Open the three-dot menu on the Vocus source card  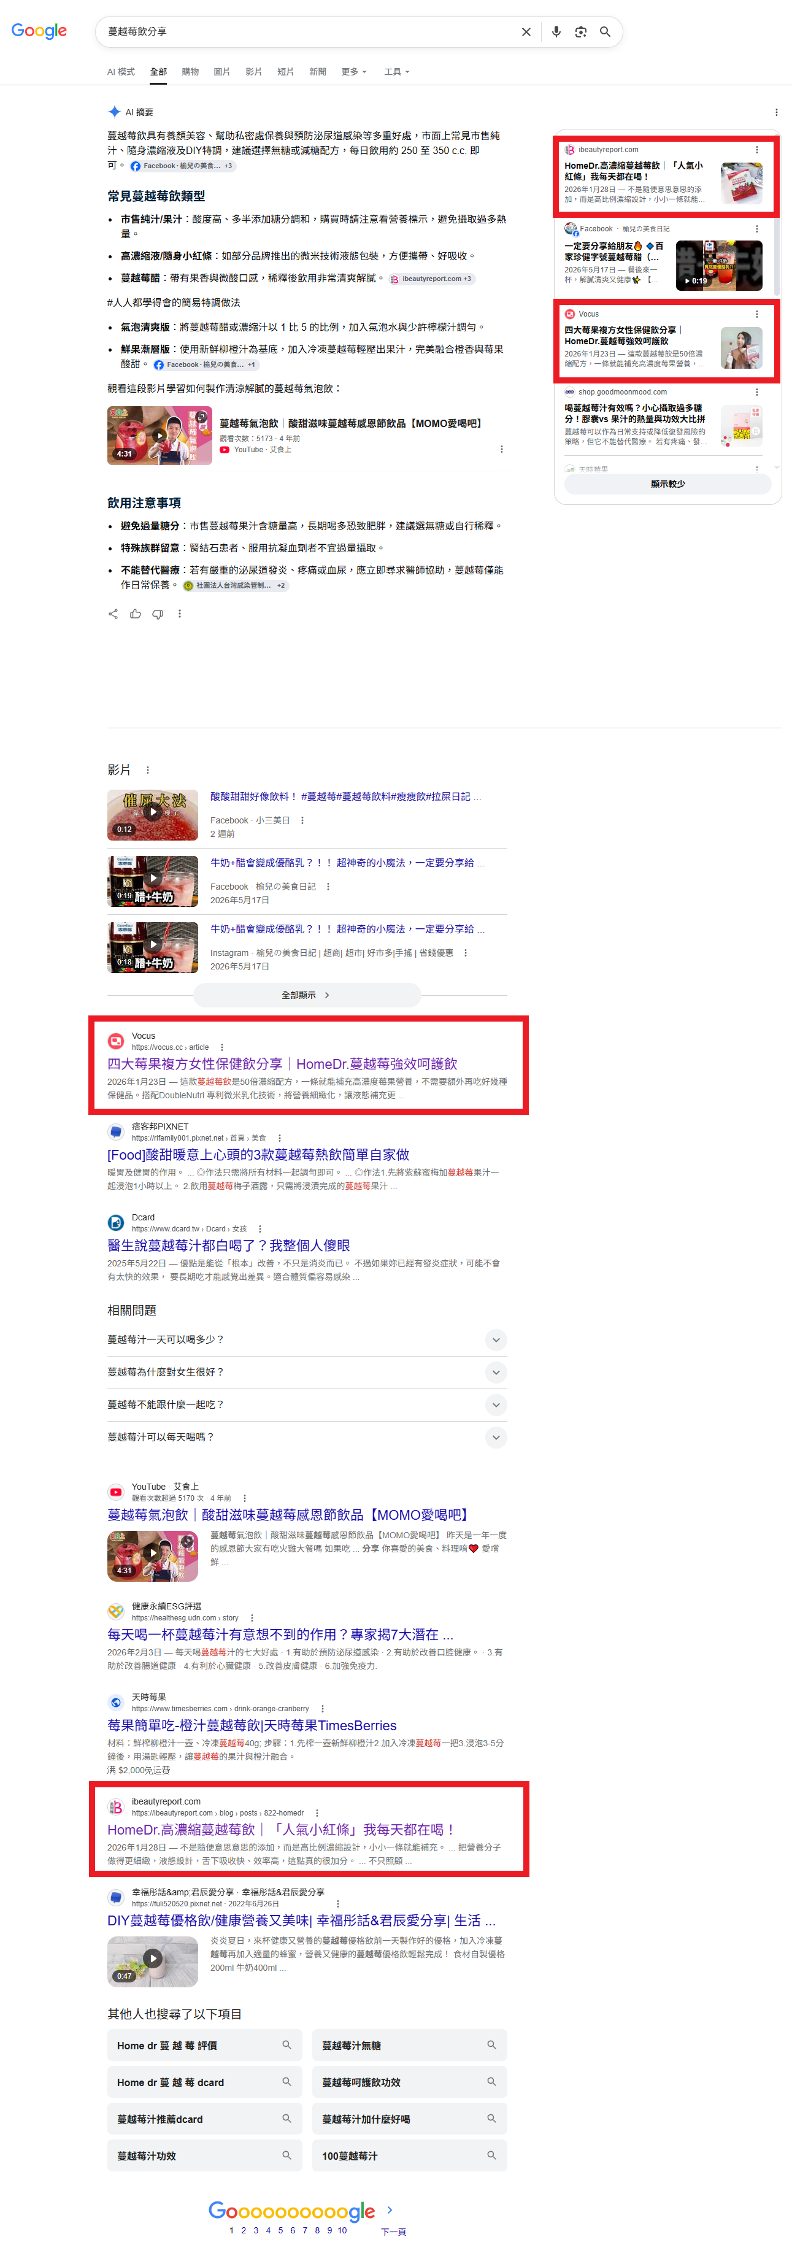tap(757, 314)
